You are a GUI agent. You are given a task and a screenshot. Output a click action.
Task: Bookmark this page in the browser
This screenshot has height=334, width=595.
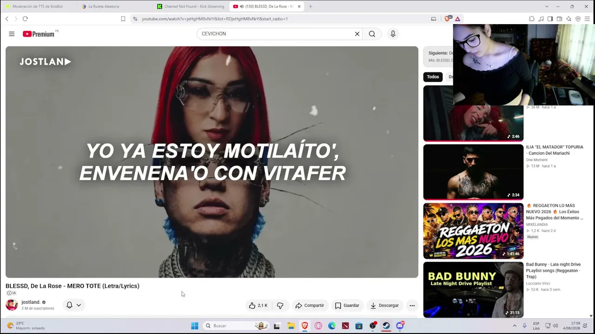point(123,19)
